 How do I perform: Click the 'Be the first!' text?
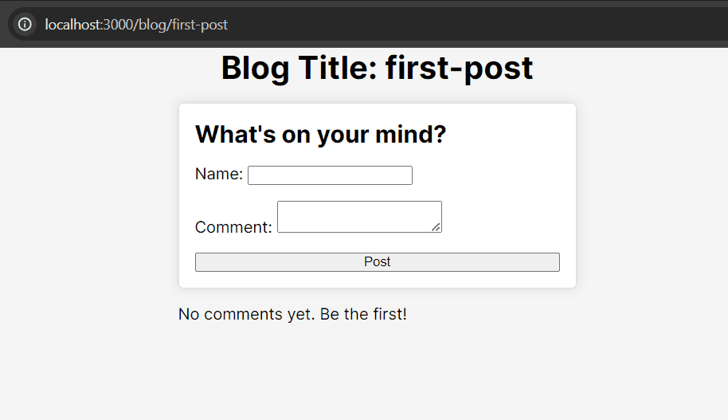363,314
